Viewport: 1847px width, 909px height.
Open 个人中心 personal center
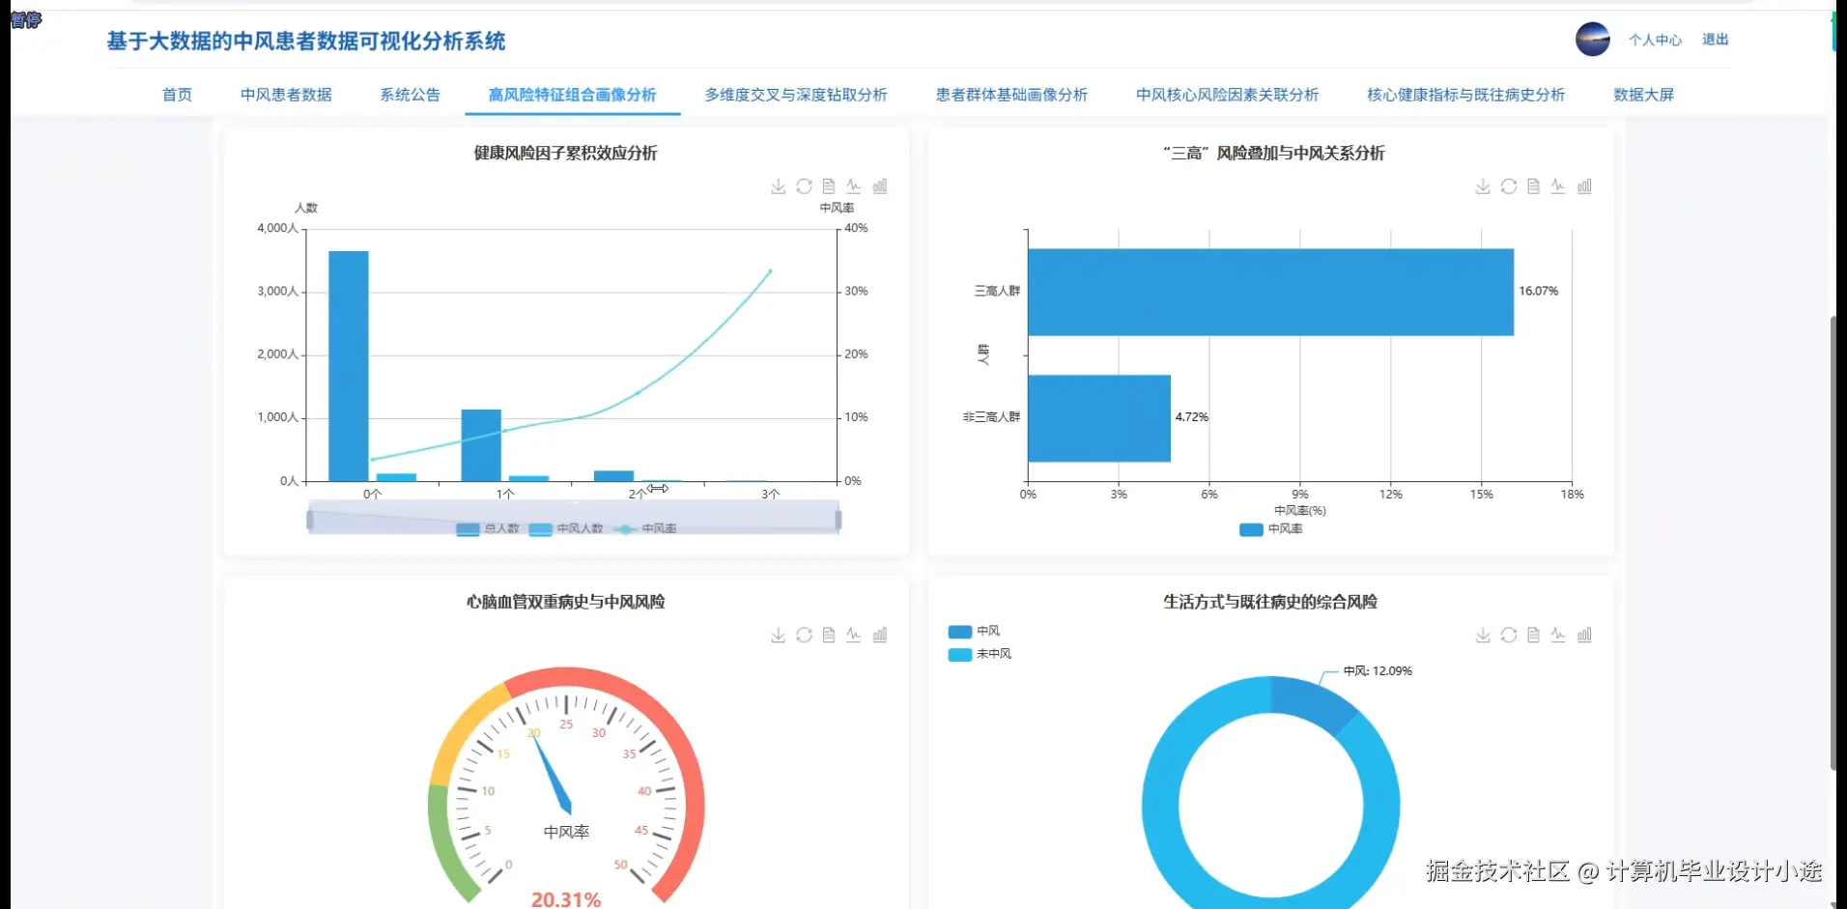pyautogui.click(x=1655, y=40)
